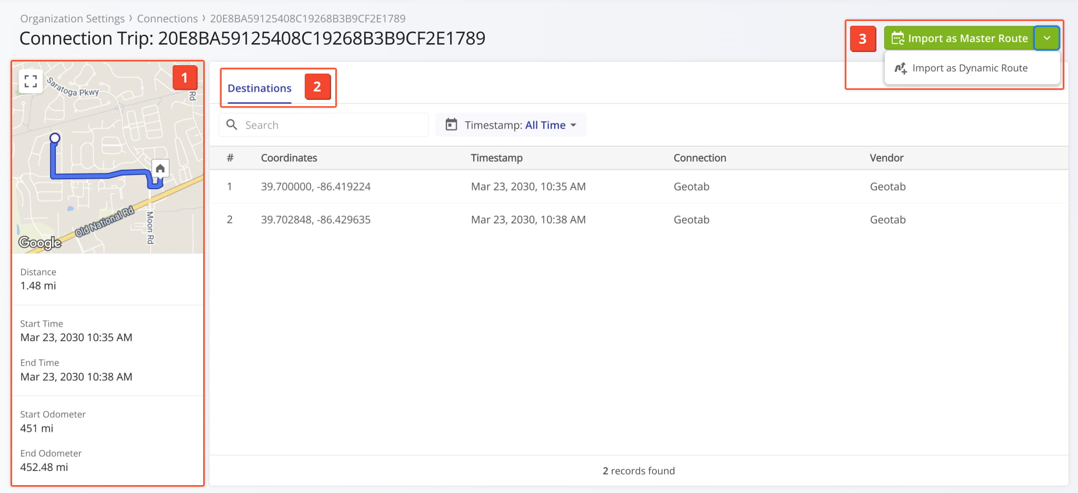
Task: Open the Connections breadcrumb link
Action: point(167,18)
